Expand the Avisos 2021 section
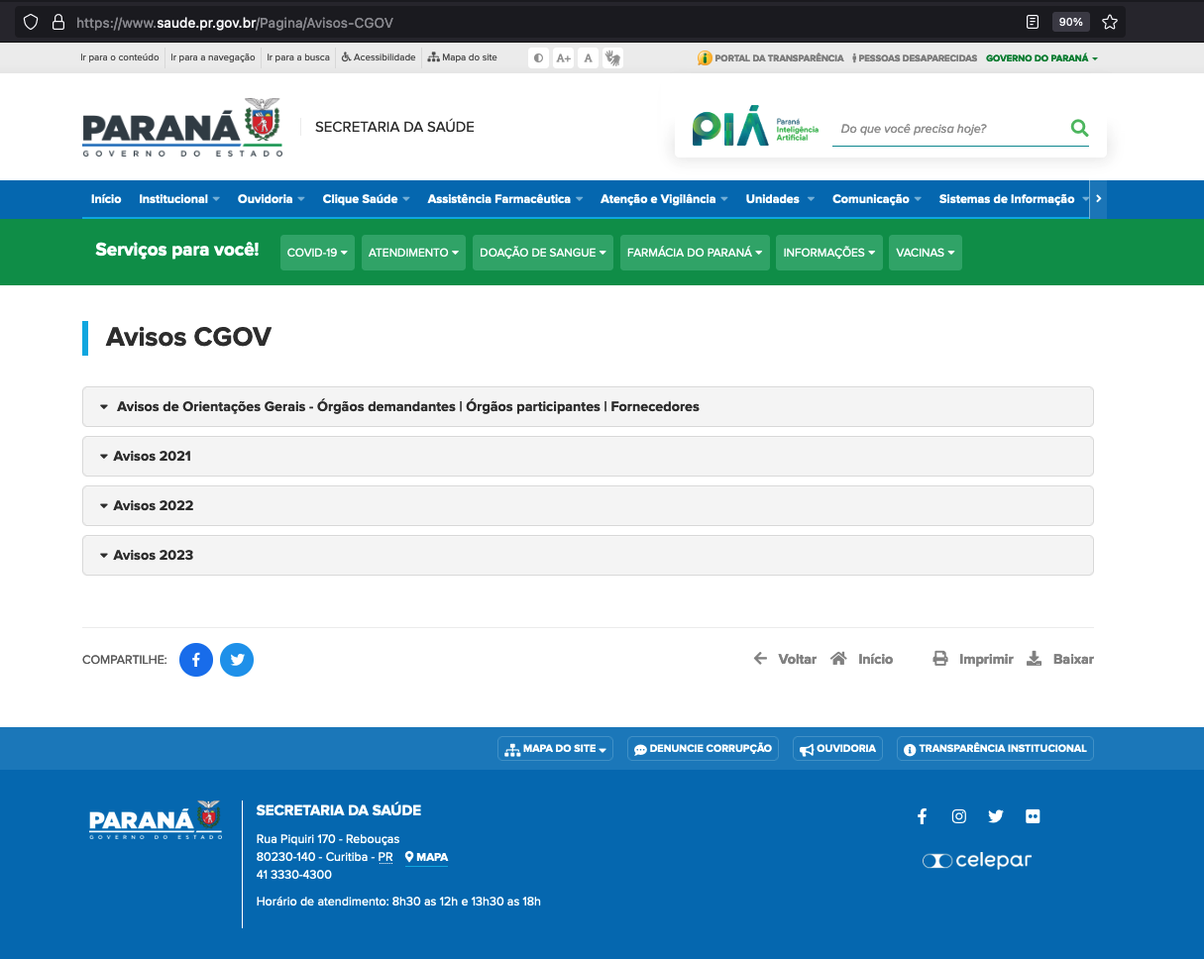 [152, 457]
